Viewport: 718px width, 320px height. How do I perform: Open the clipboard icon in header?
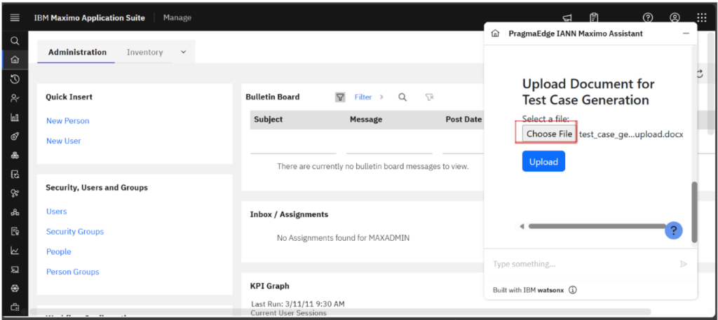[594, 18]
